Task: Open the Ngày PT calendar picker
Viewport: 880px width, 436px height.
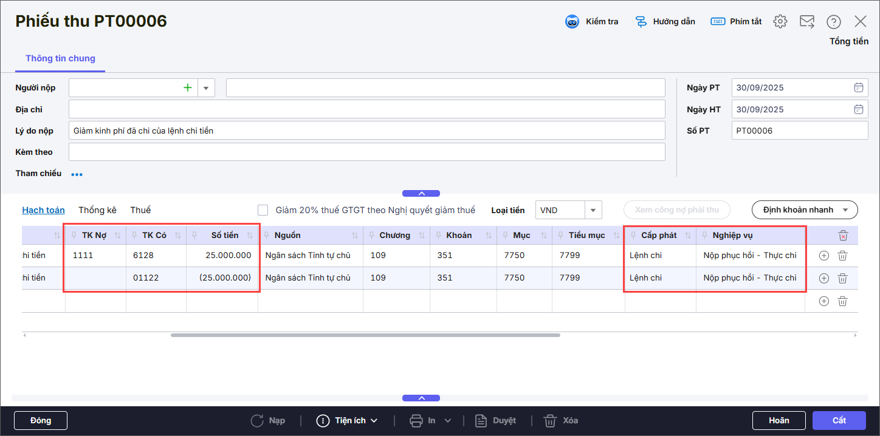Action: coord(858,87)
